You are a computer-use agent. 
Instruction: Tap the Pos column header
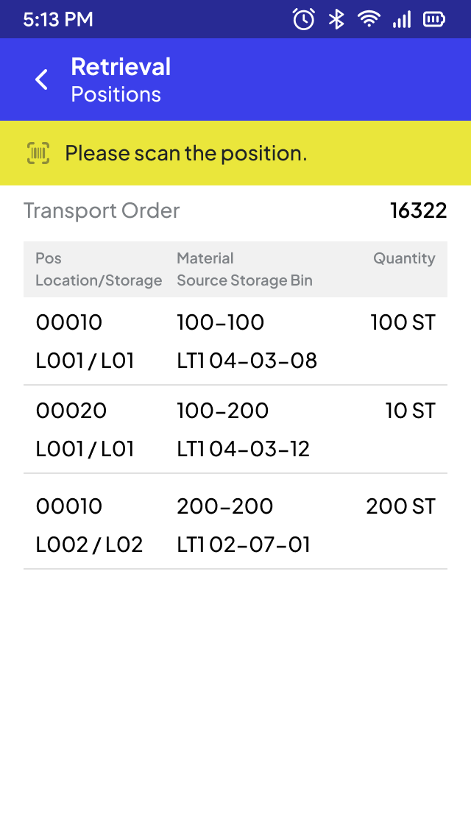point(49,258)
